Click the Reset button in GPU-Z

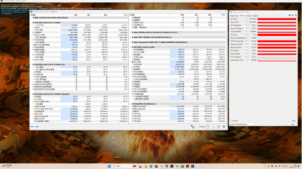(x=293, y=121)
